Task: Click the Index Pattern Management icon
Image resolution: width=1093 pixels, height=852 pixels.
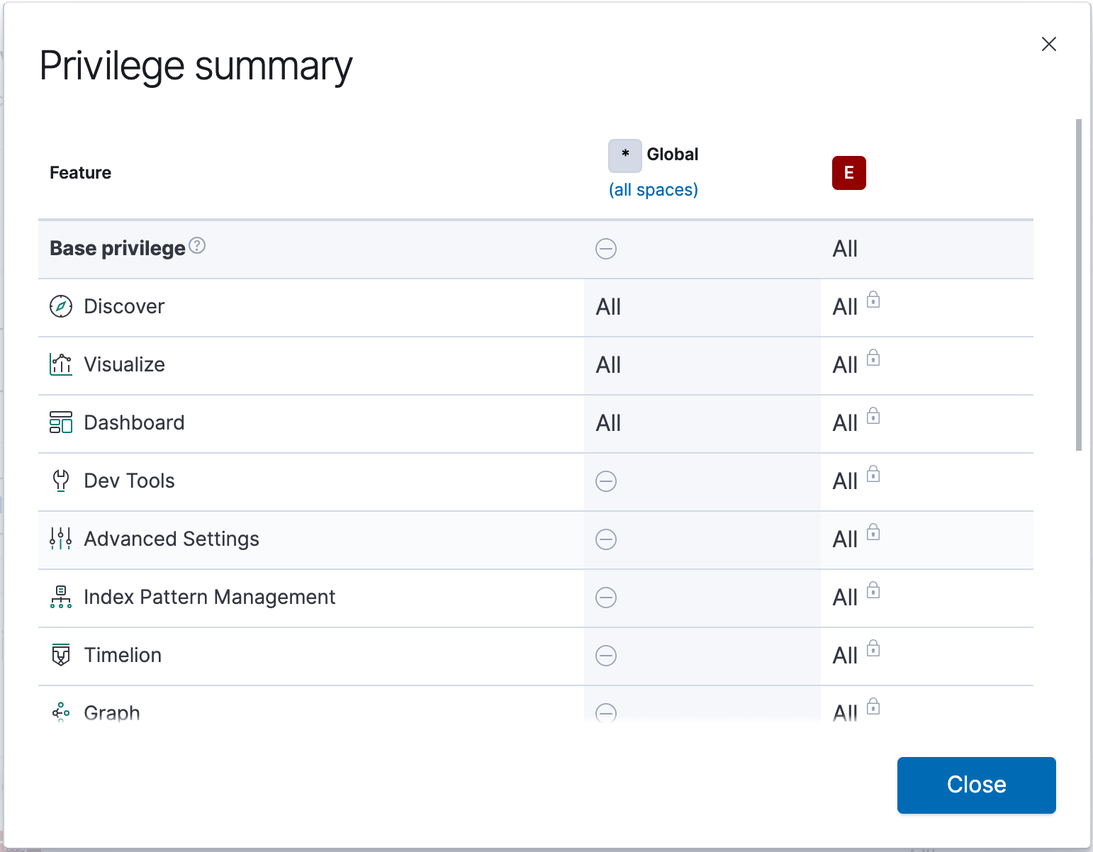Action: [61, 598]
